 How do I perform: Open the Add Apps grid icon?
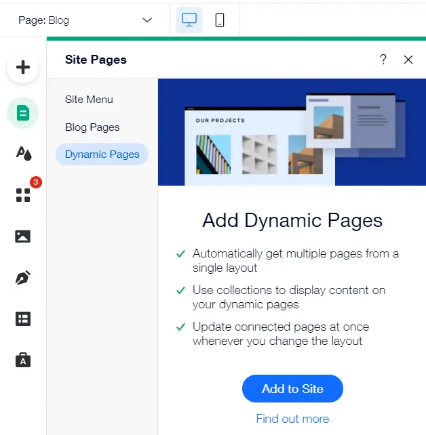pos(23,195)
